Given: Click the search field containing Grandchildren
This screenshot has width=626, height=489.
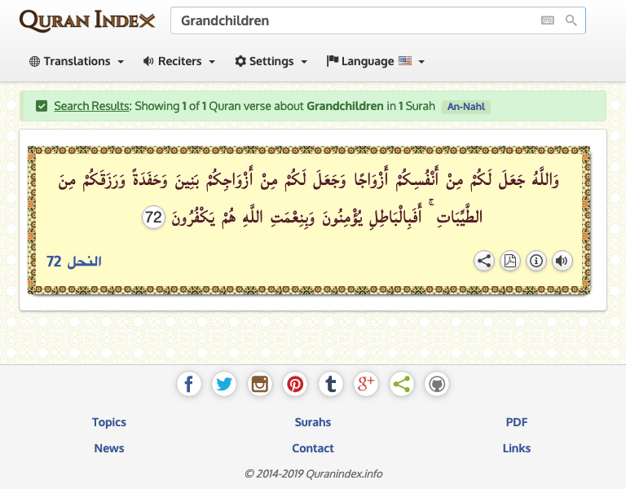Looking at the screenshot, I should coord(355,20).
